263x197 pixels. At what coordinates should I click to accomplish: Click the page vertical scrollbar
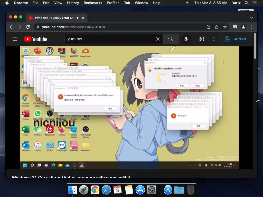(255, 46)
